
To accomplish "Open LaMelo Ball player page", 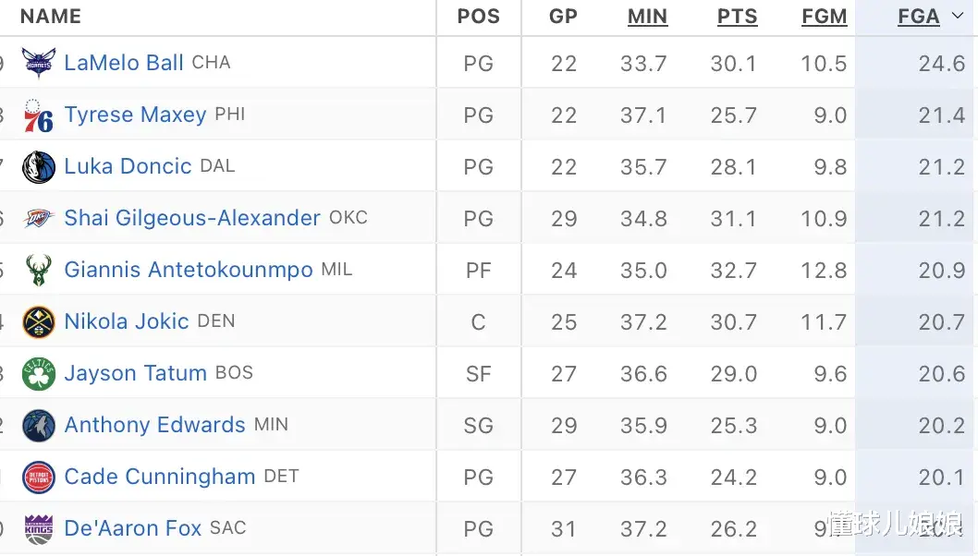I will (x=124, y=62).
